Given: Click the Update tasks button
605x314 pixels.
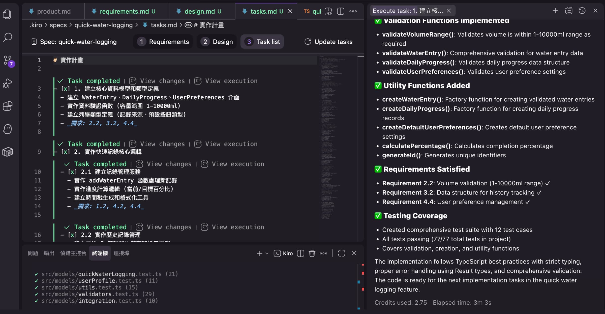Looking at the screenshot, I should click(x=328, y=42).
